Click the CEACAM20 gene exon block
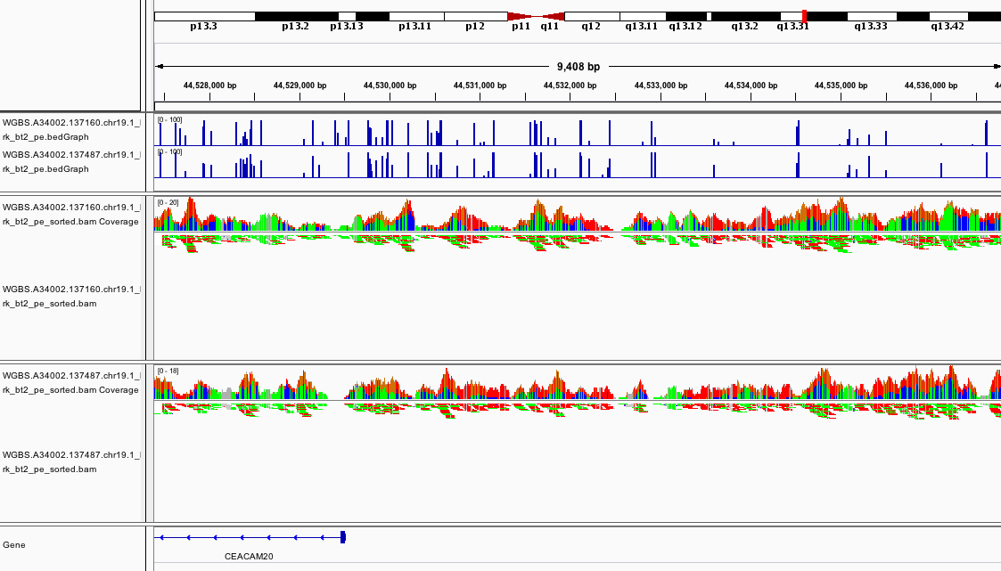 343,536
